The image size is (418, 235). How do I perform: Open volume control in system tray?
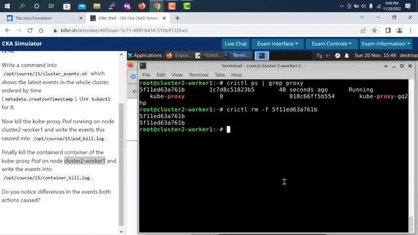pyautogui.click(x=363, y=6)
